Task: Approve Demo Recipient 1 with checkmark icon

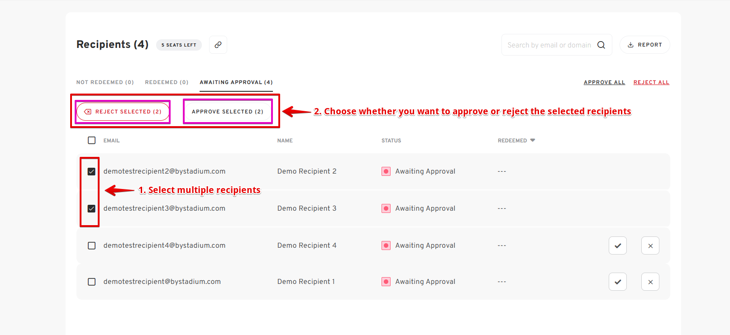Action: (x=617, y=282)
